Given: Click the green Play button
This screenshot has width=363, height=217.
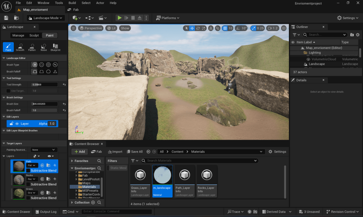Looking at the screenshot, I should pyautogui.click(x=119, y=18).
